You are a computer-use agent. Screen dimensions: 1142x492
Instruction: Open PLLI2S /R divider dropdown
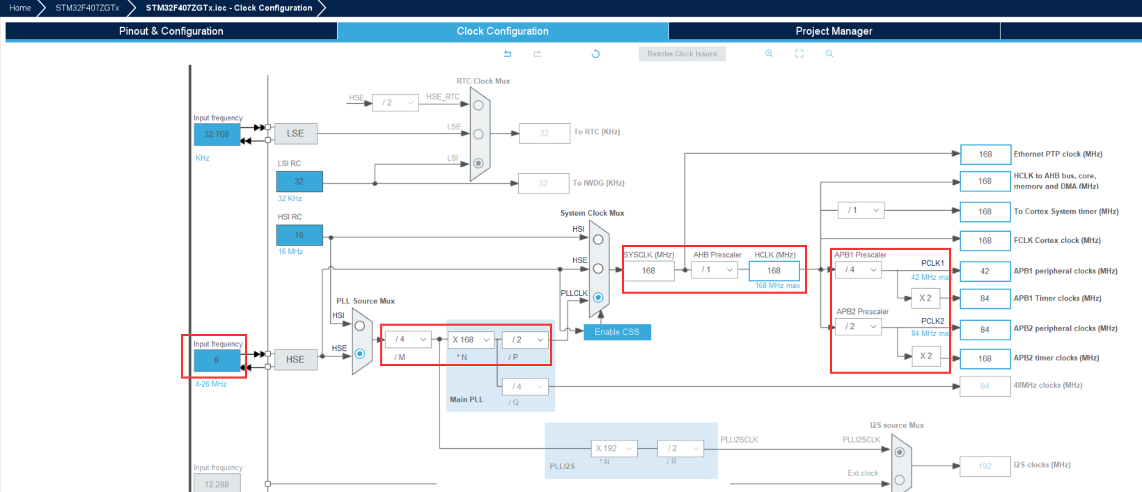(x=680, y=448)
